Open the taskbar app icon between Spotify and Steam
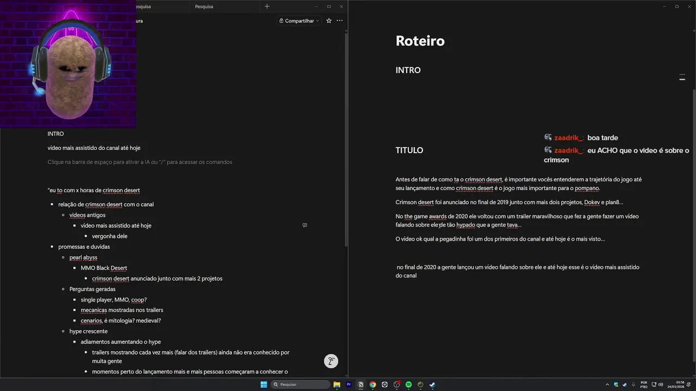The image size is (696, 391). pyautogui.click(x=420, y=384)
